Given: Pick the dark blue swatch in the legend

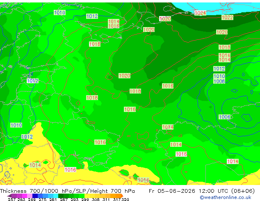Looking at the screenshot, I should click(35, 196).
